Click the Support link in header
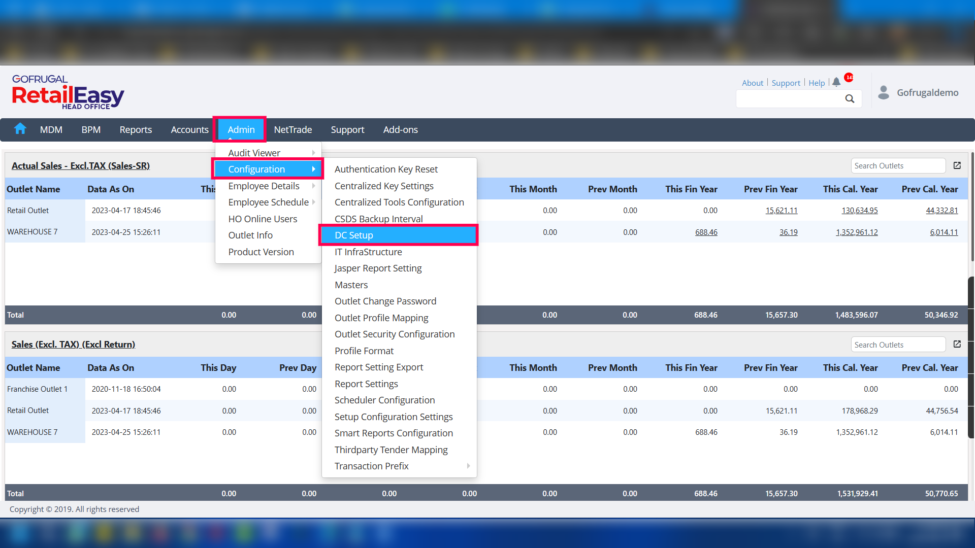Viewport: 975px width, 548px height. (786, 83)
